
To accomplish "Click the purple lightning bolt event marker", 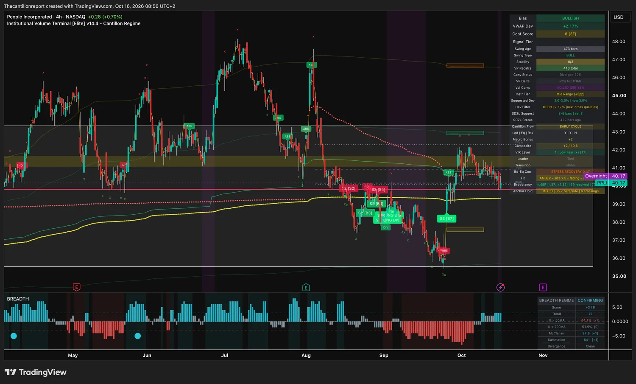I will tap(501, 287).
